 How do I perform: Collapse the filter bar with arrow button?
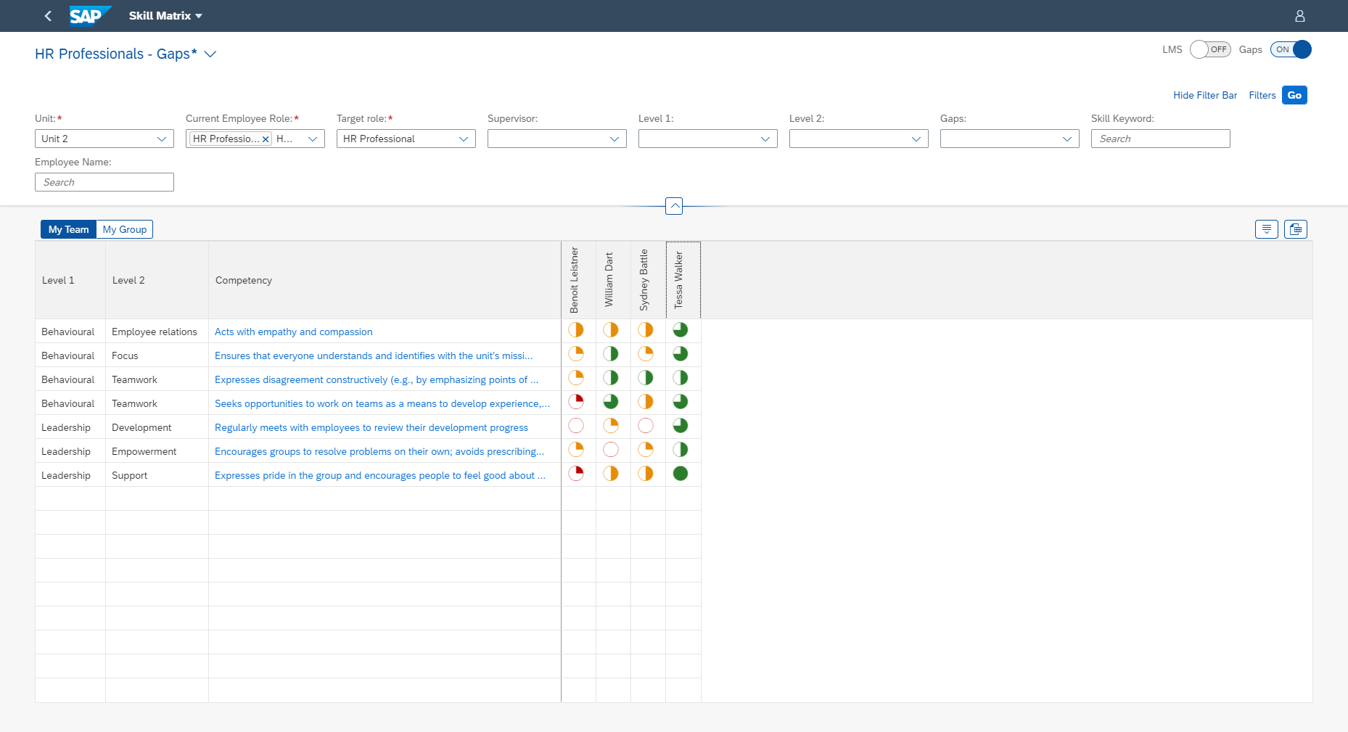[674, 206]
